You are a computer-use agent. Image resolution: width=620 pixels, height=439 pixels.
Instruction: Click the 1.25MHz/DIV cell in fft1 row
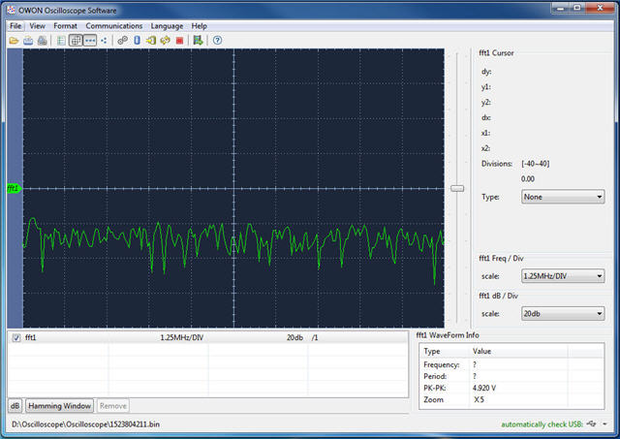coord(182,338)
